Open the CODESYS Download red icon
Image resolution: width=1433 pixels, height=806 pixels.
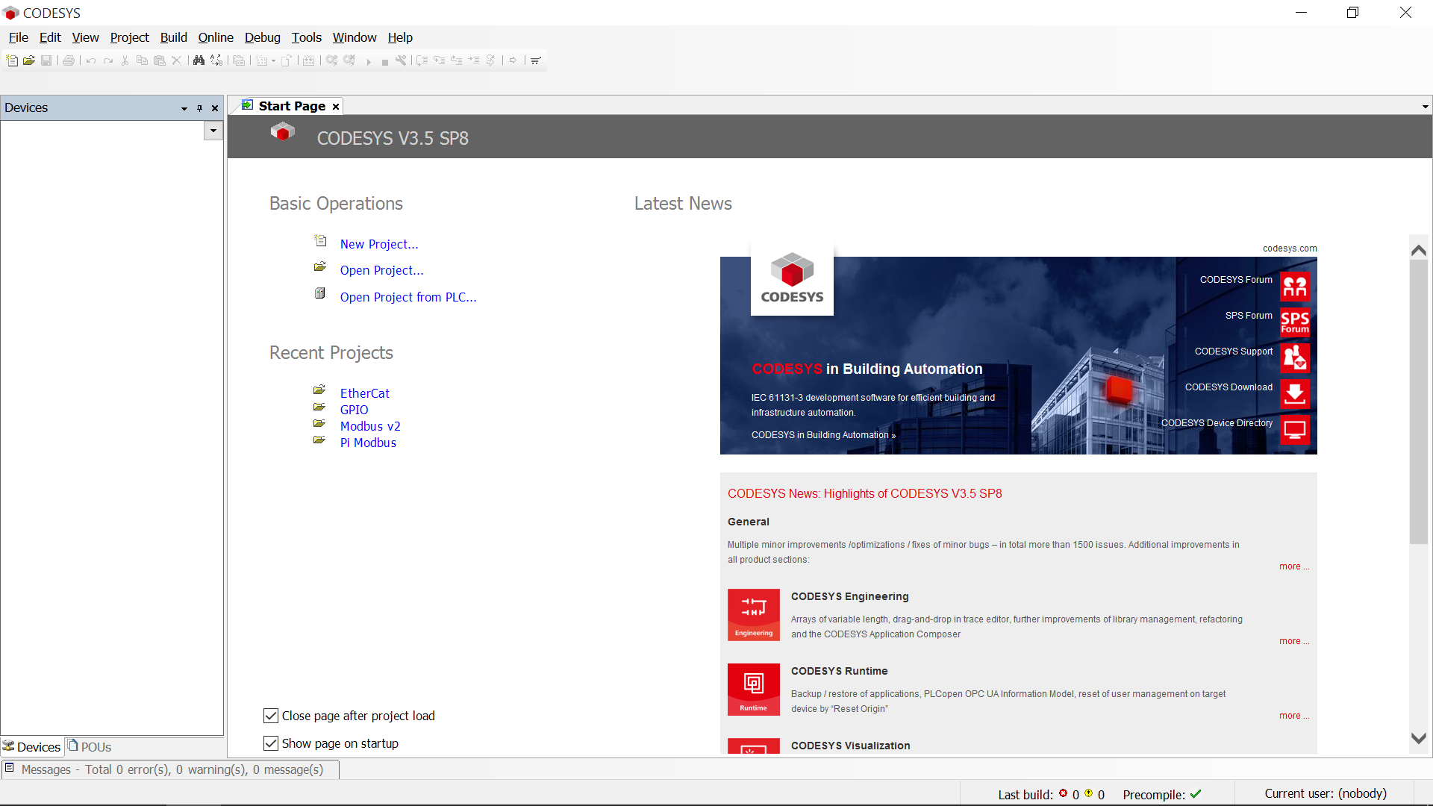(1294, 393)
